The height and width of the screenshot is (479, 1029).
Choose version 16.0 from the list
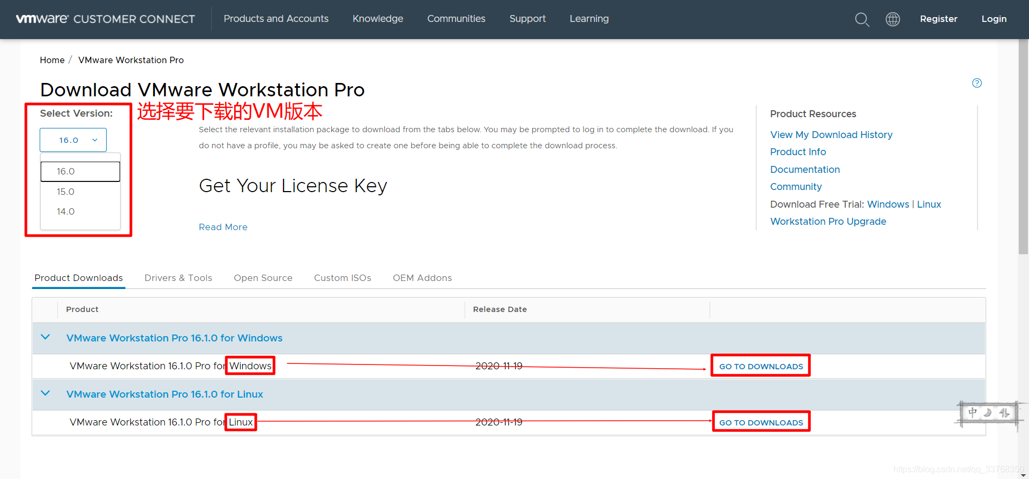click(80, 171)
